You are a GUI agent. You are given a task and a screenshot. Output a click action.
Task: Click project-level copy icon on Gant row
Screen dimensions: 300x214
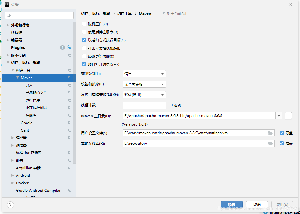pos(69,130)
